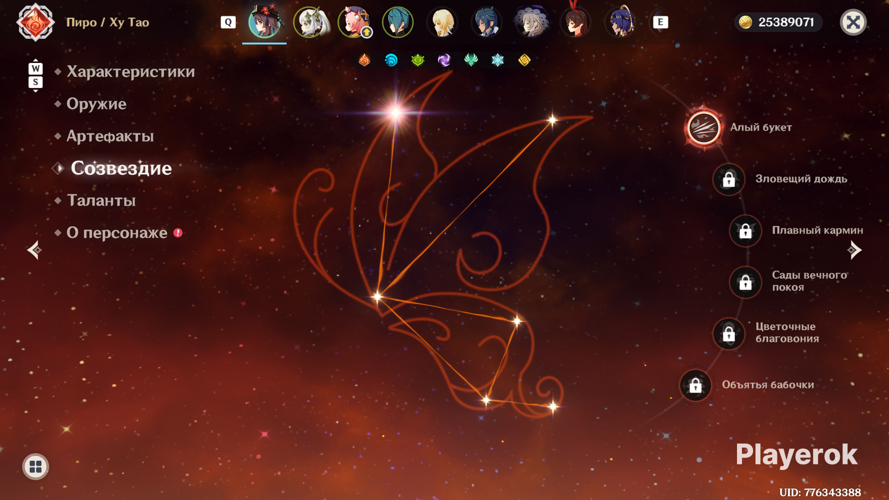Select the Hu Tao character portrait

pyautogui.click(x=264, y=22)
